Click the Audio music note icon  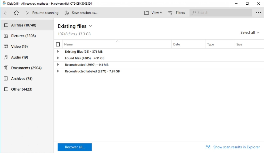tap(6, 57)
